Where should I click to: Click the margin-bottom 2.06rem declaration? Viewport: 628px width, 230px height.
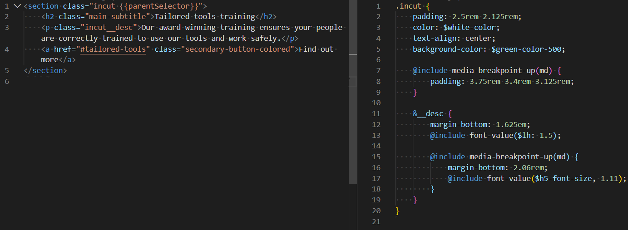(497, 167)
